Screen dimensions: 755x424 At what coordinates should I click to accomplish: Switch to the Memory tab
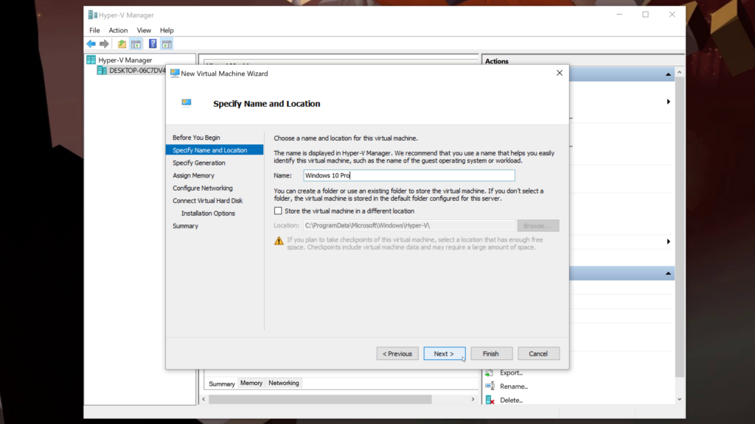pos(251,383)
